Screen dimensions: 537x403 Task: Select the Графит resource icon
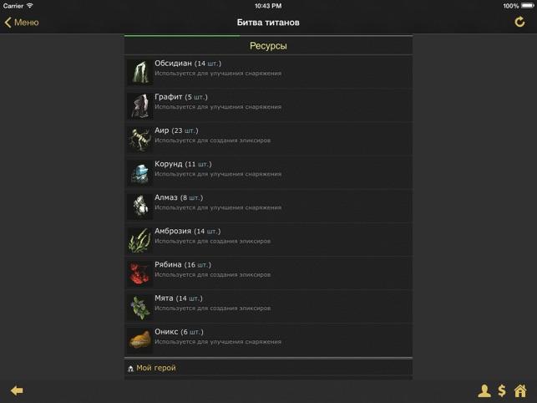coord(139,105)
